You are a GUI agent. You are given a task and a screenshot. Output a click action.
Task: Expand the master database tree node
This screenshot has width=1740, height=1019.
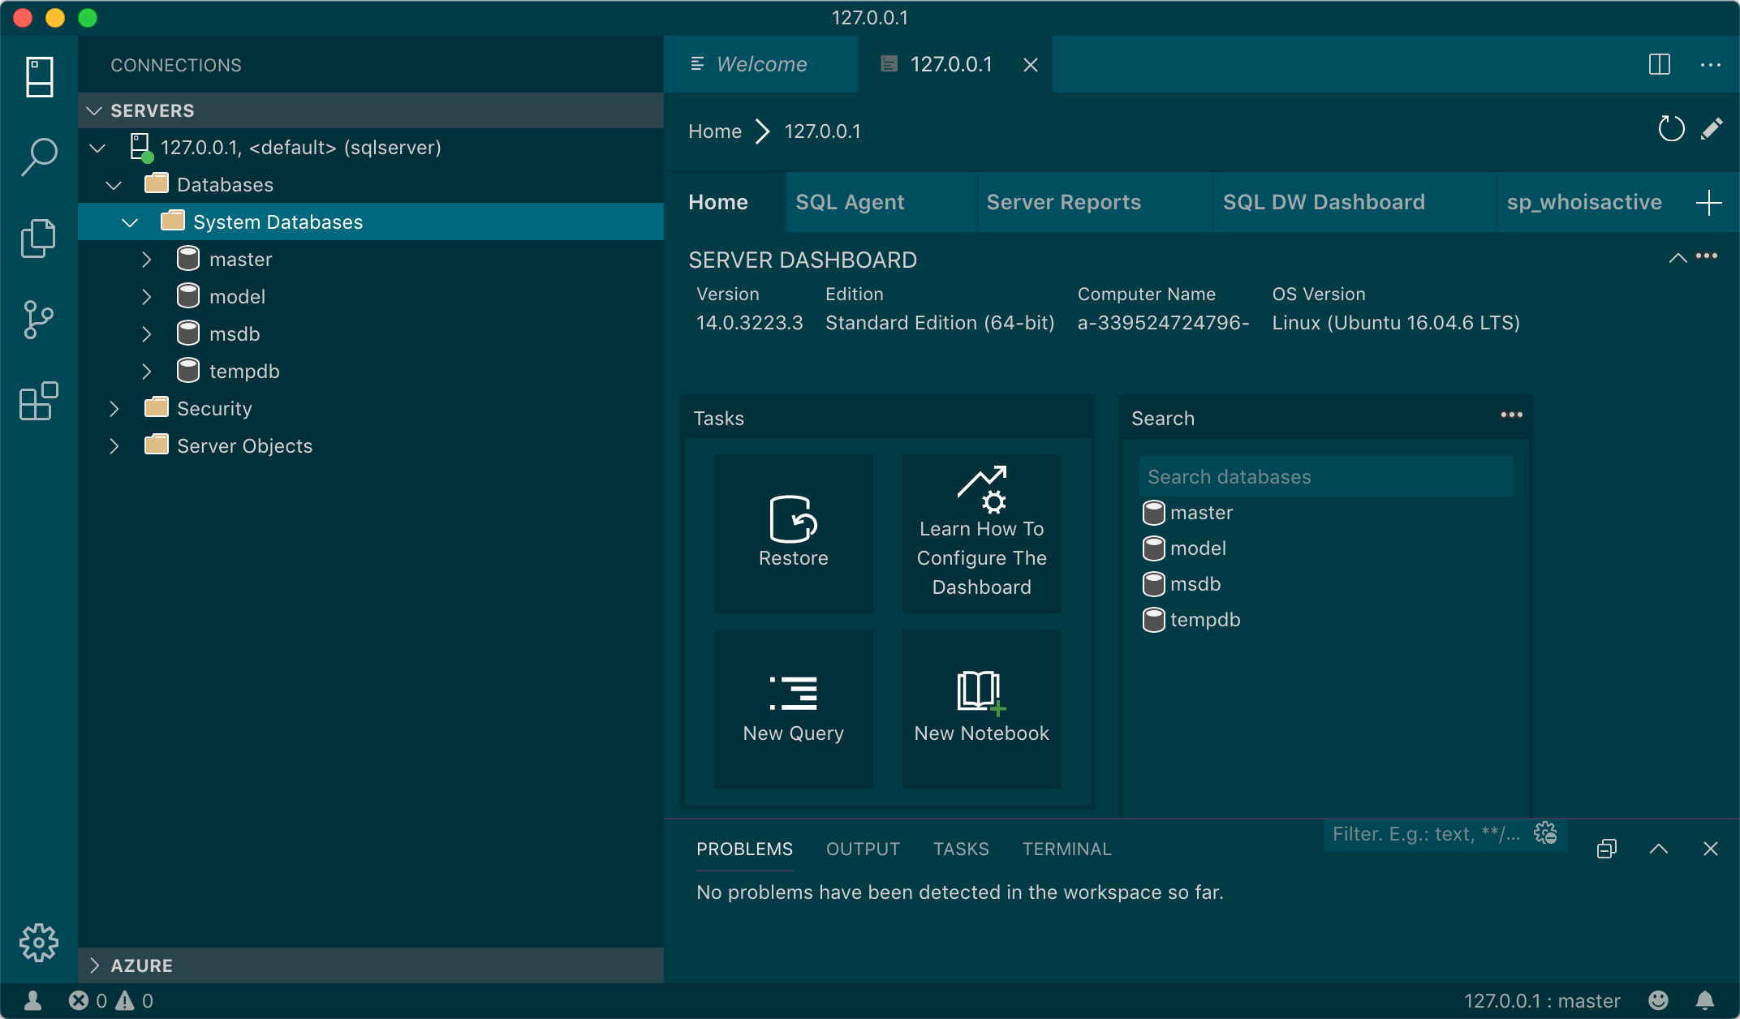(x=147, y=260)
